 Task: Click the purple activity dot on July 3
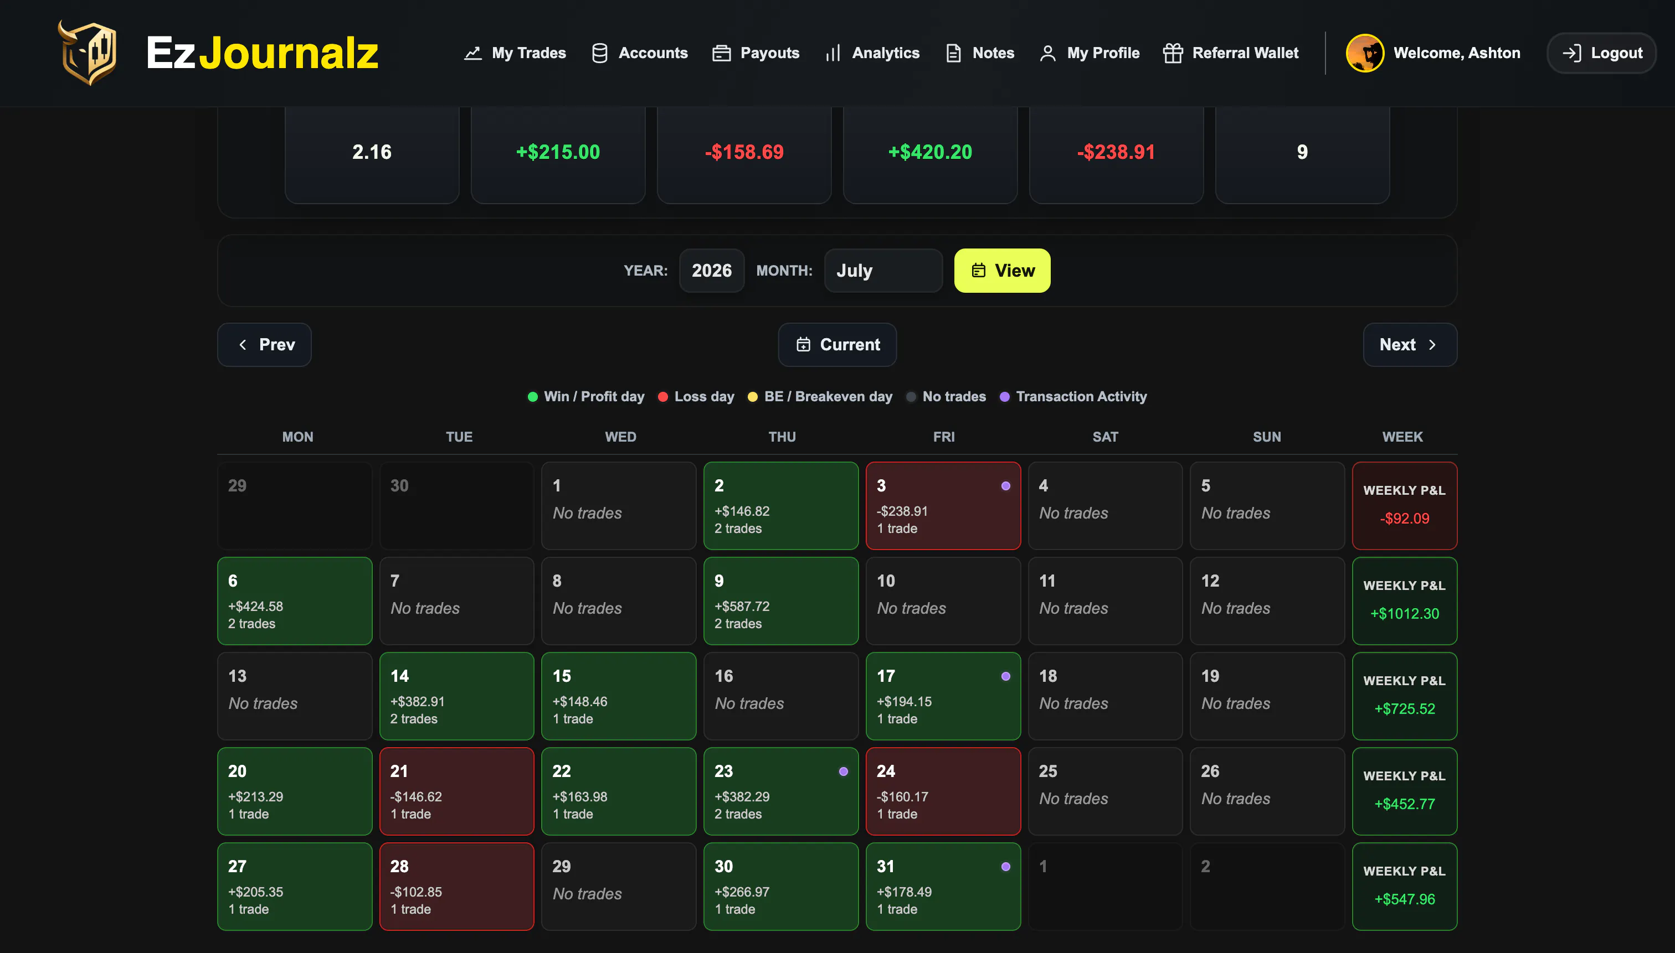click(1005, 486)
